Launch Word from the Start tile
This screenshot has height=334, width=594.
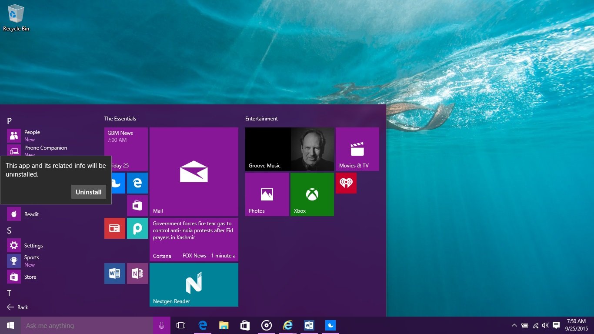115,274
